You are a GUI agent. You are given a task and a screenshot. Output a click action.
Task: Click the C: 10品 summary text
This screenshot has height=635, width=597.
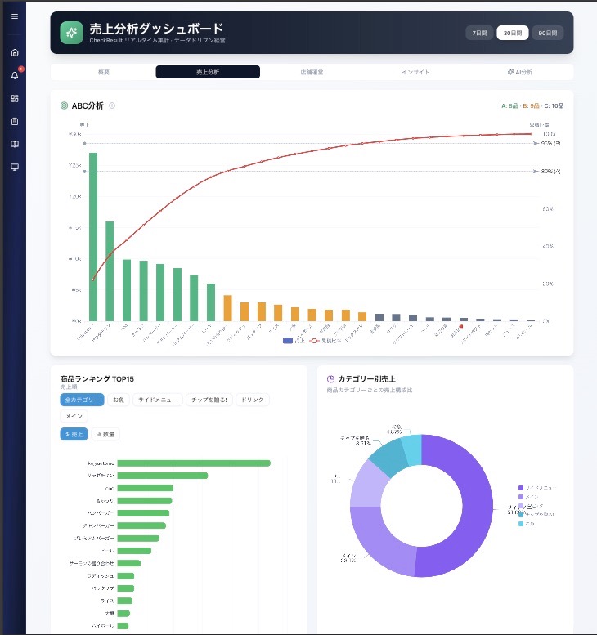coord(554,105)
